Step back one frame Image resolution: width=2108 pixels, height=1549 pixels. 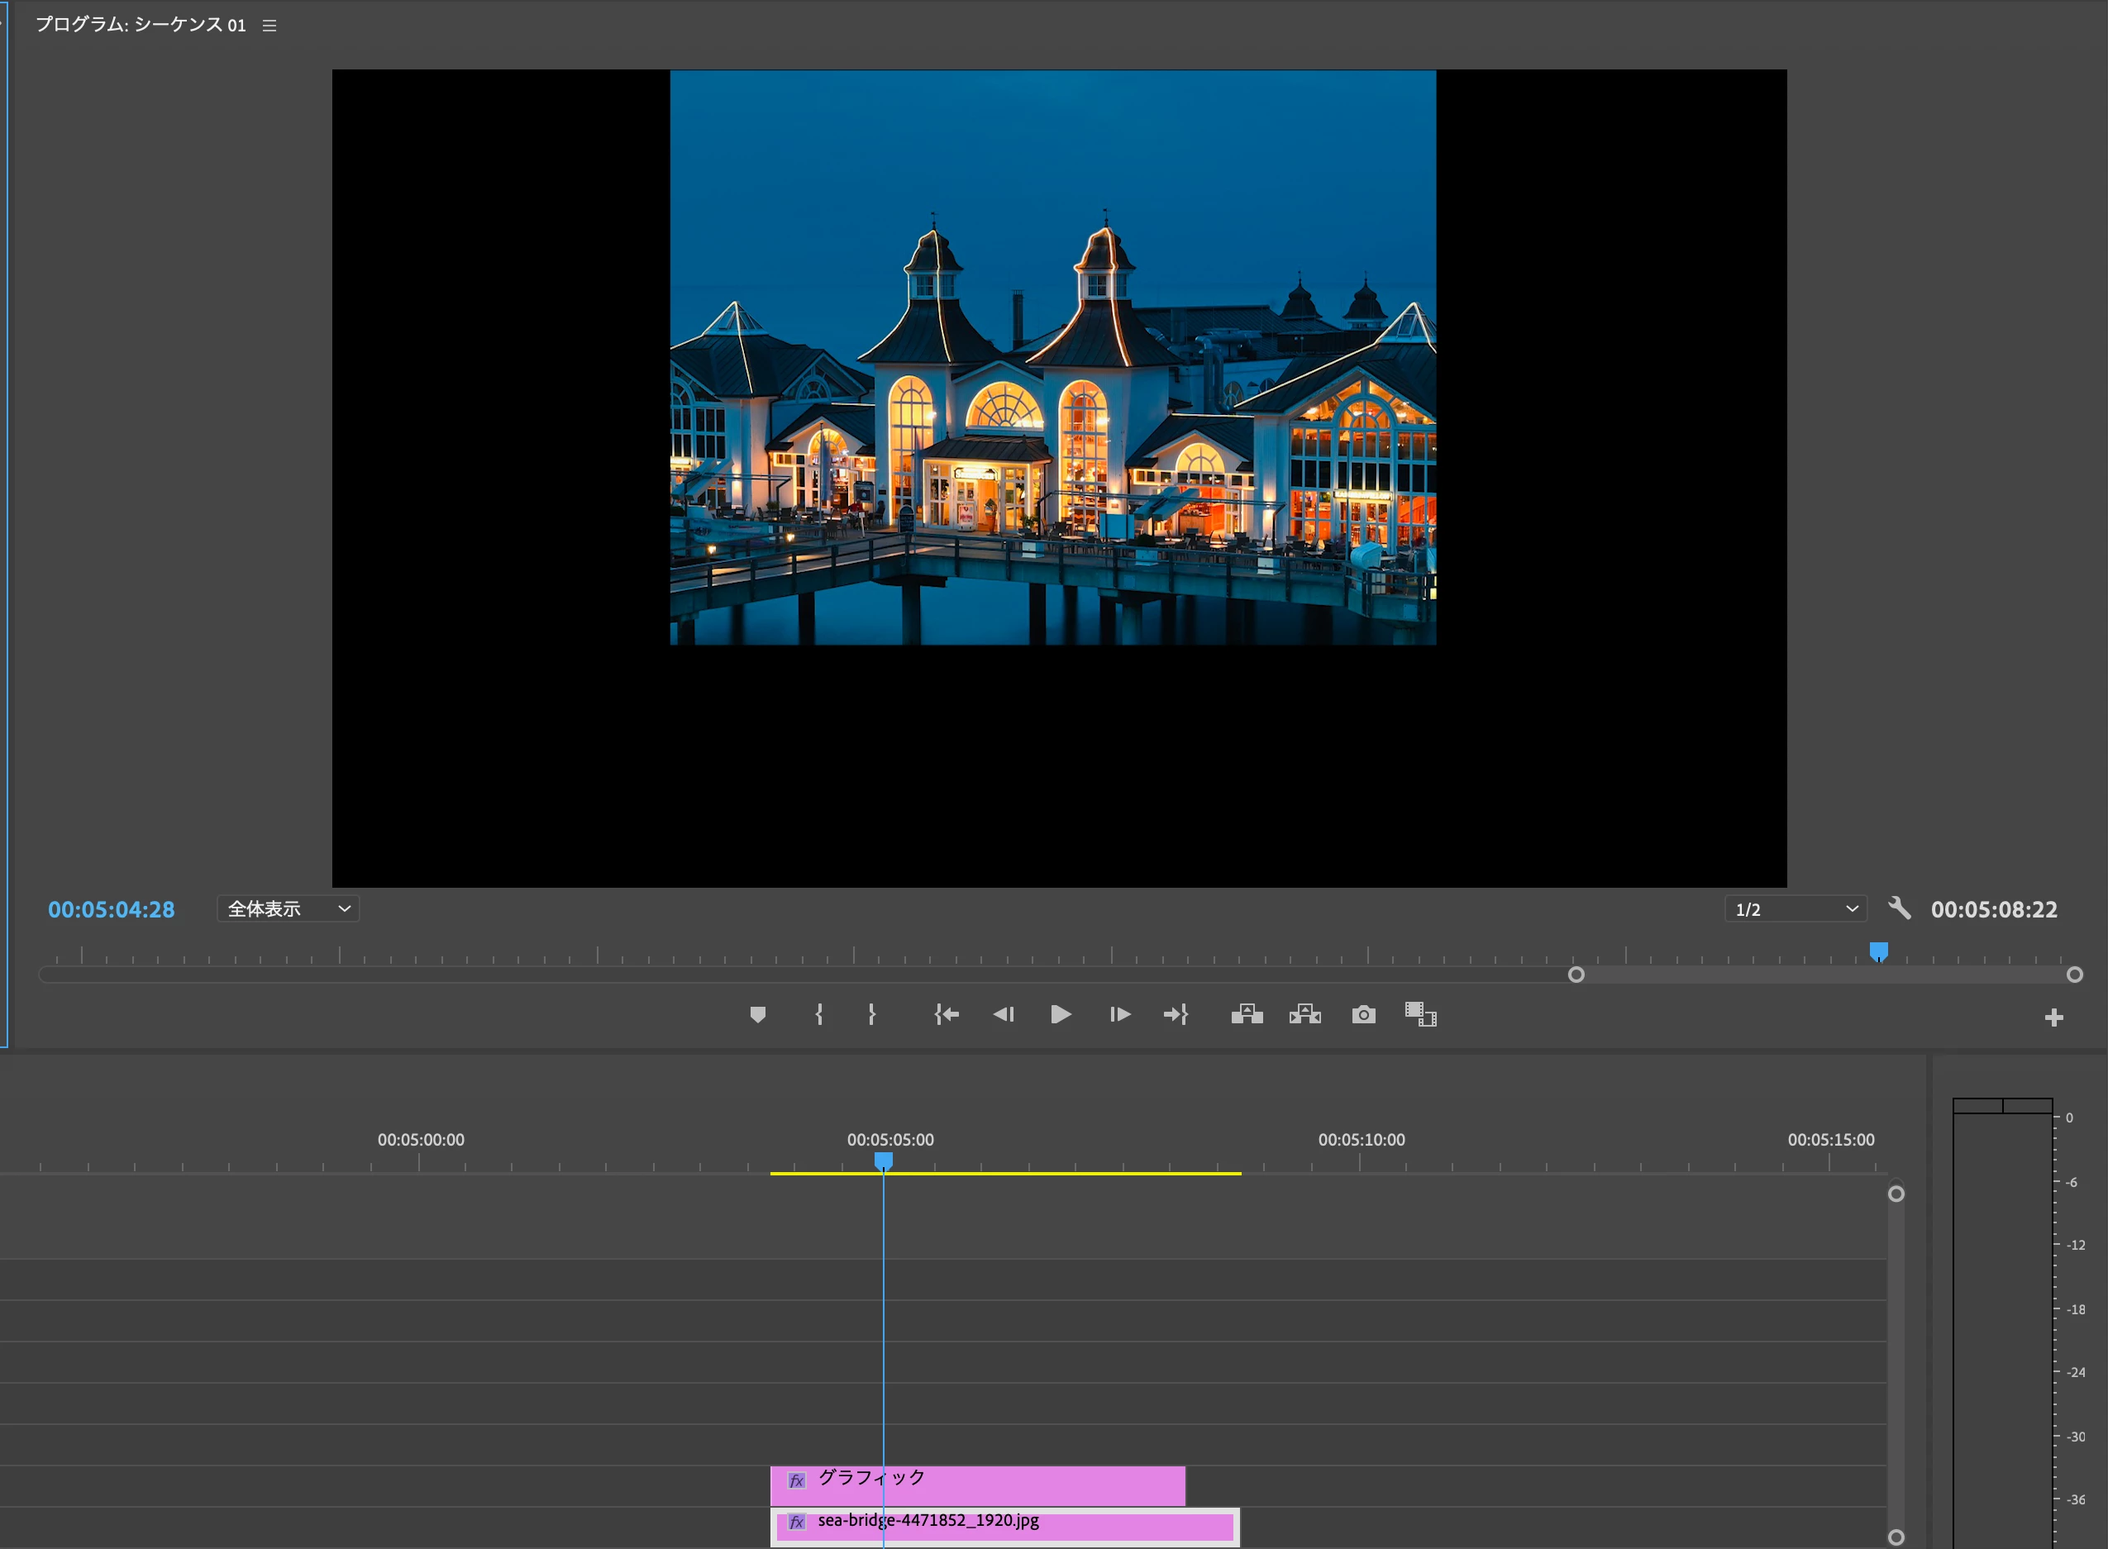(1004, 1014)
